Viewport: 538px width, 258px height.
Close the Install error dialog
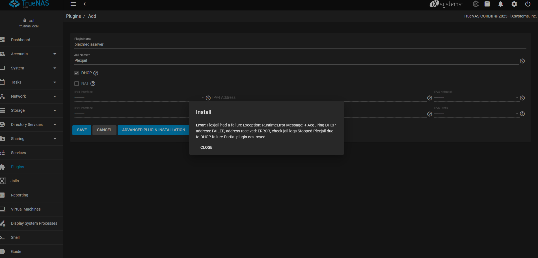206,147
